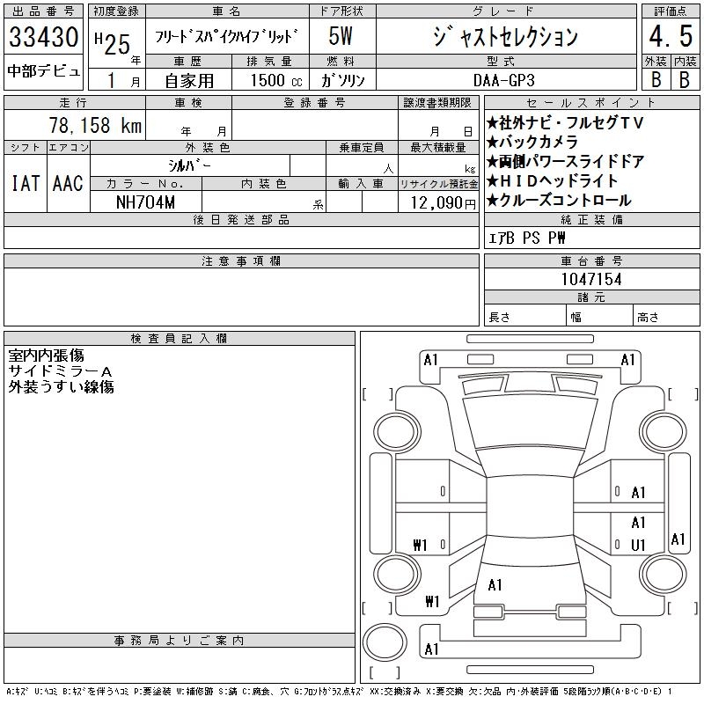
Task: Click the AAC air conditioner value
Action: (69, 183)
